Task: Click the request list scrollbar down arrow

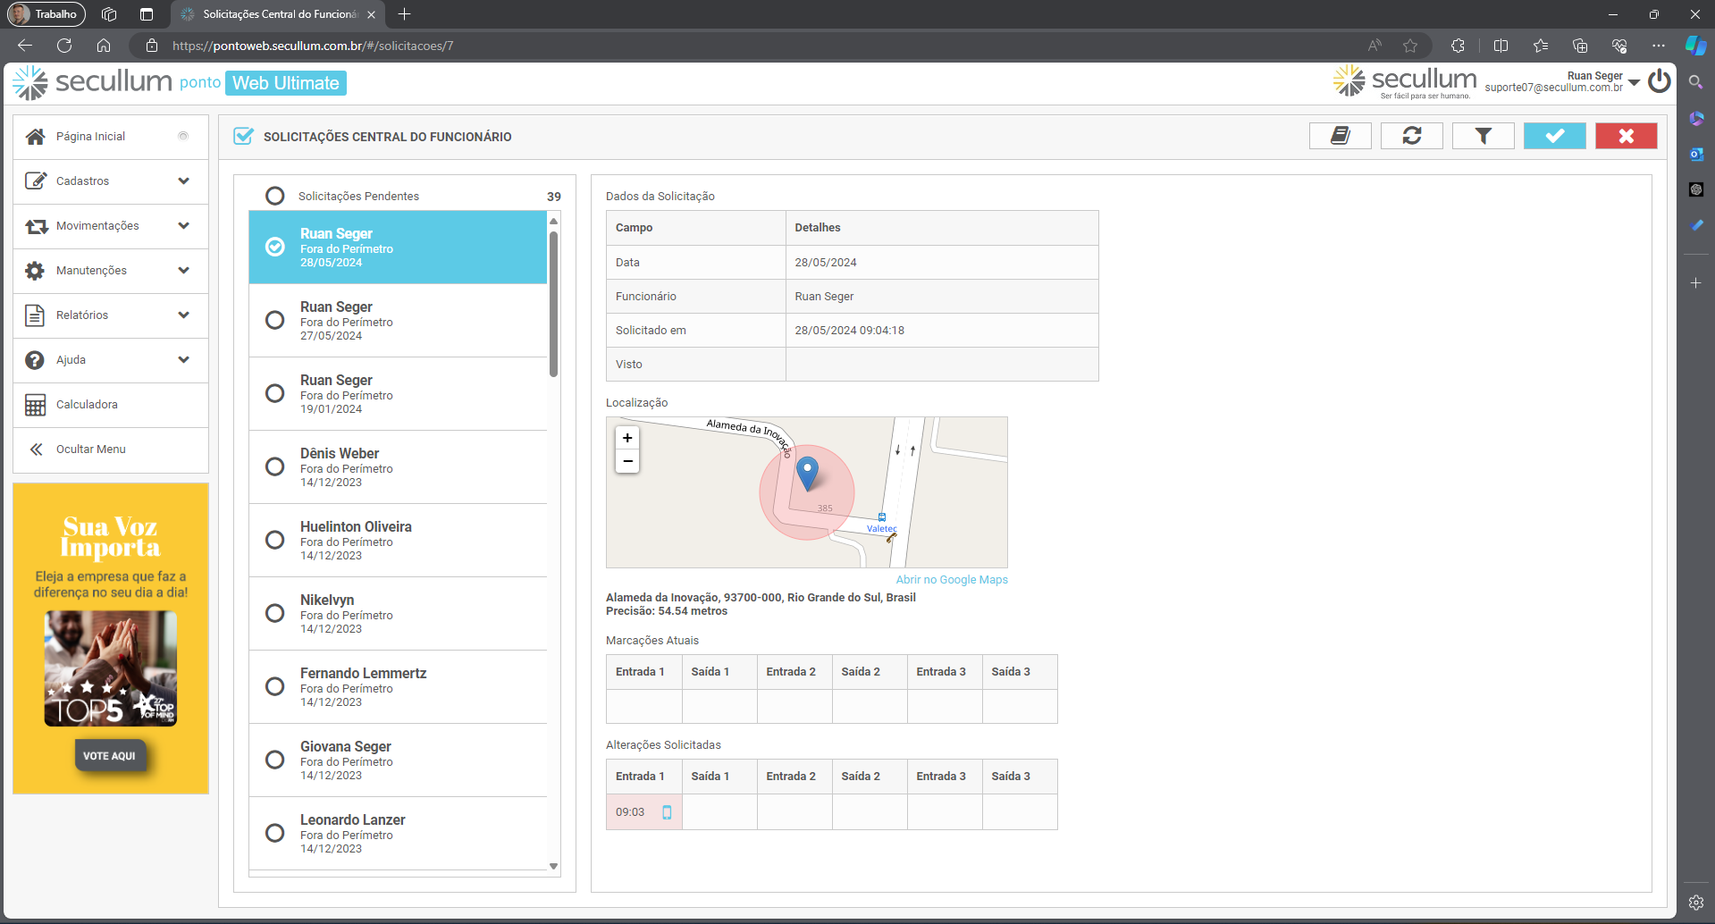Action: point(554,866)
